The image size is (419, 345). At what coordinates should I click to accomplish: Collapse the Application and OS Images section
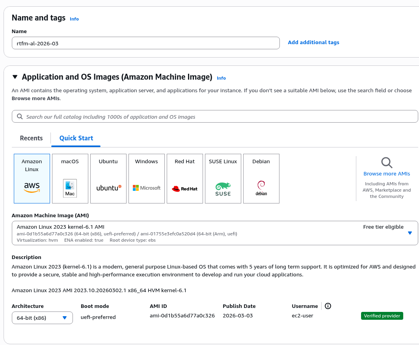tap(15, 77)
